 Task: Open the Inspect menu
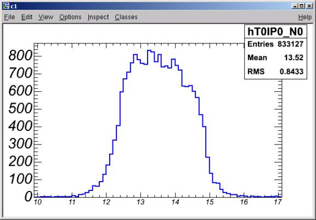point(98,17)
